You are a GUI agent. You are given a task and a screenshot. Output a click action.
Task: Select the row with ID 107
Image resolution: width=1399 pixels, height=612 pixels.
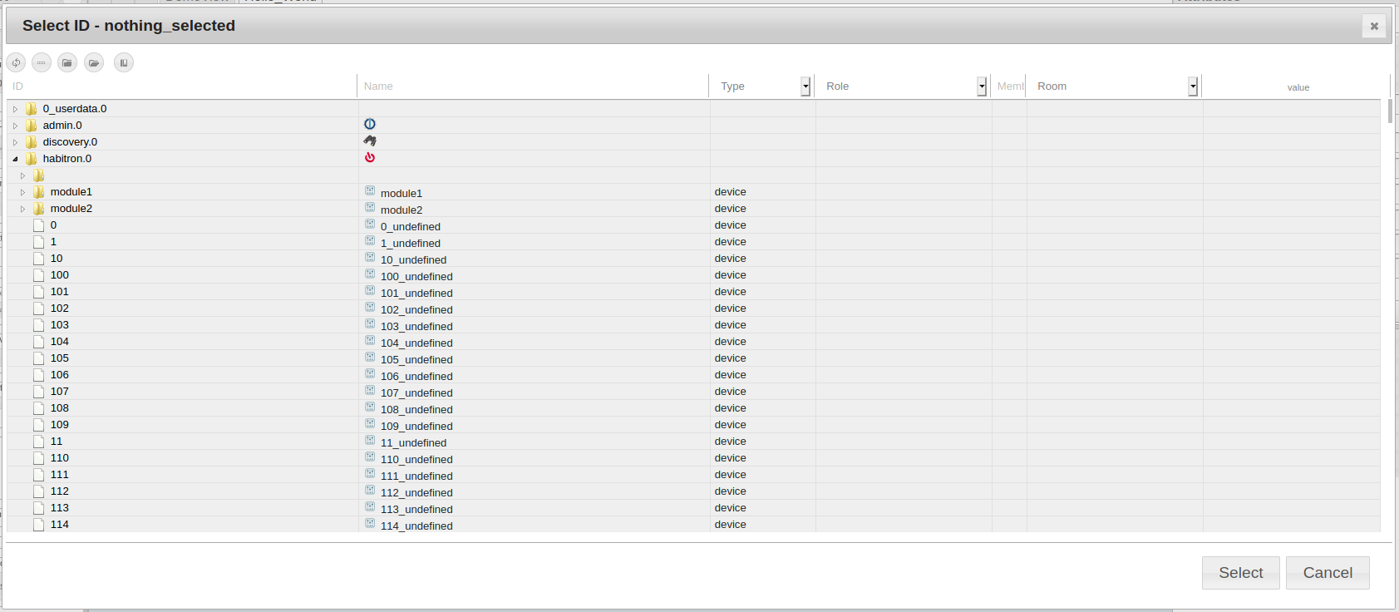[x=693, y=392]
